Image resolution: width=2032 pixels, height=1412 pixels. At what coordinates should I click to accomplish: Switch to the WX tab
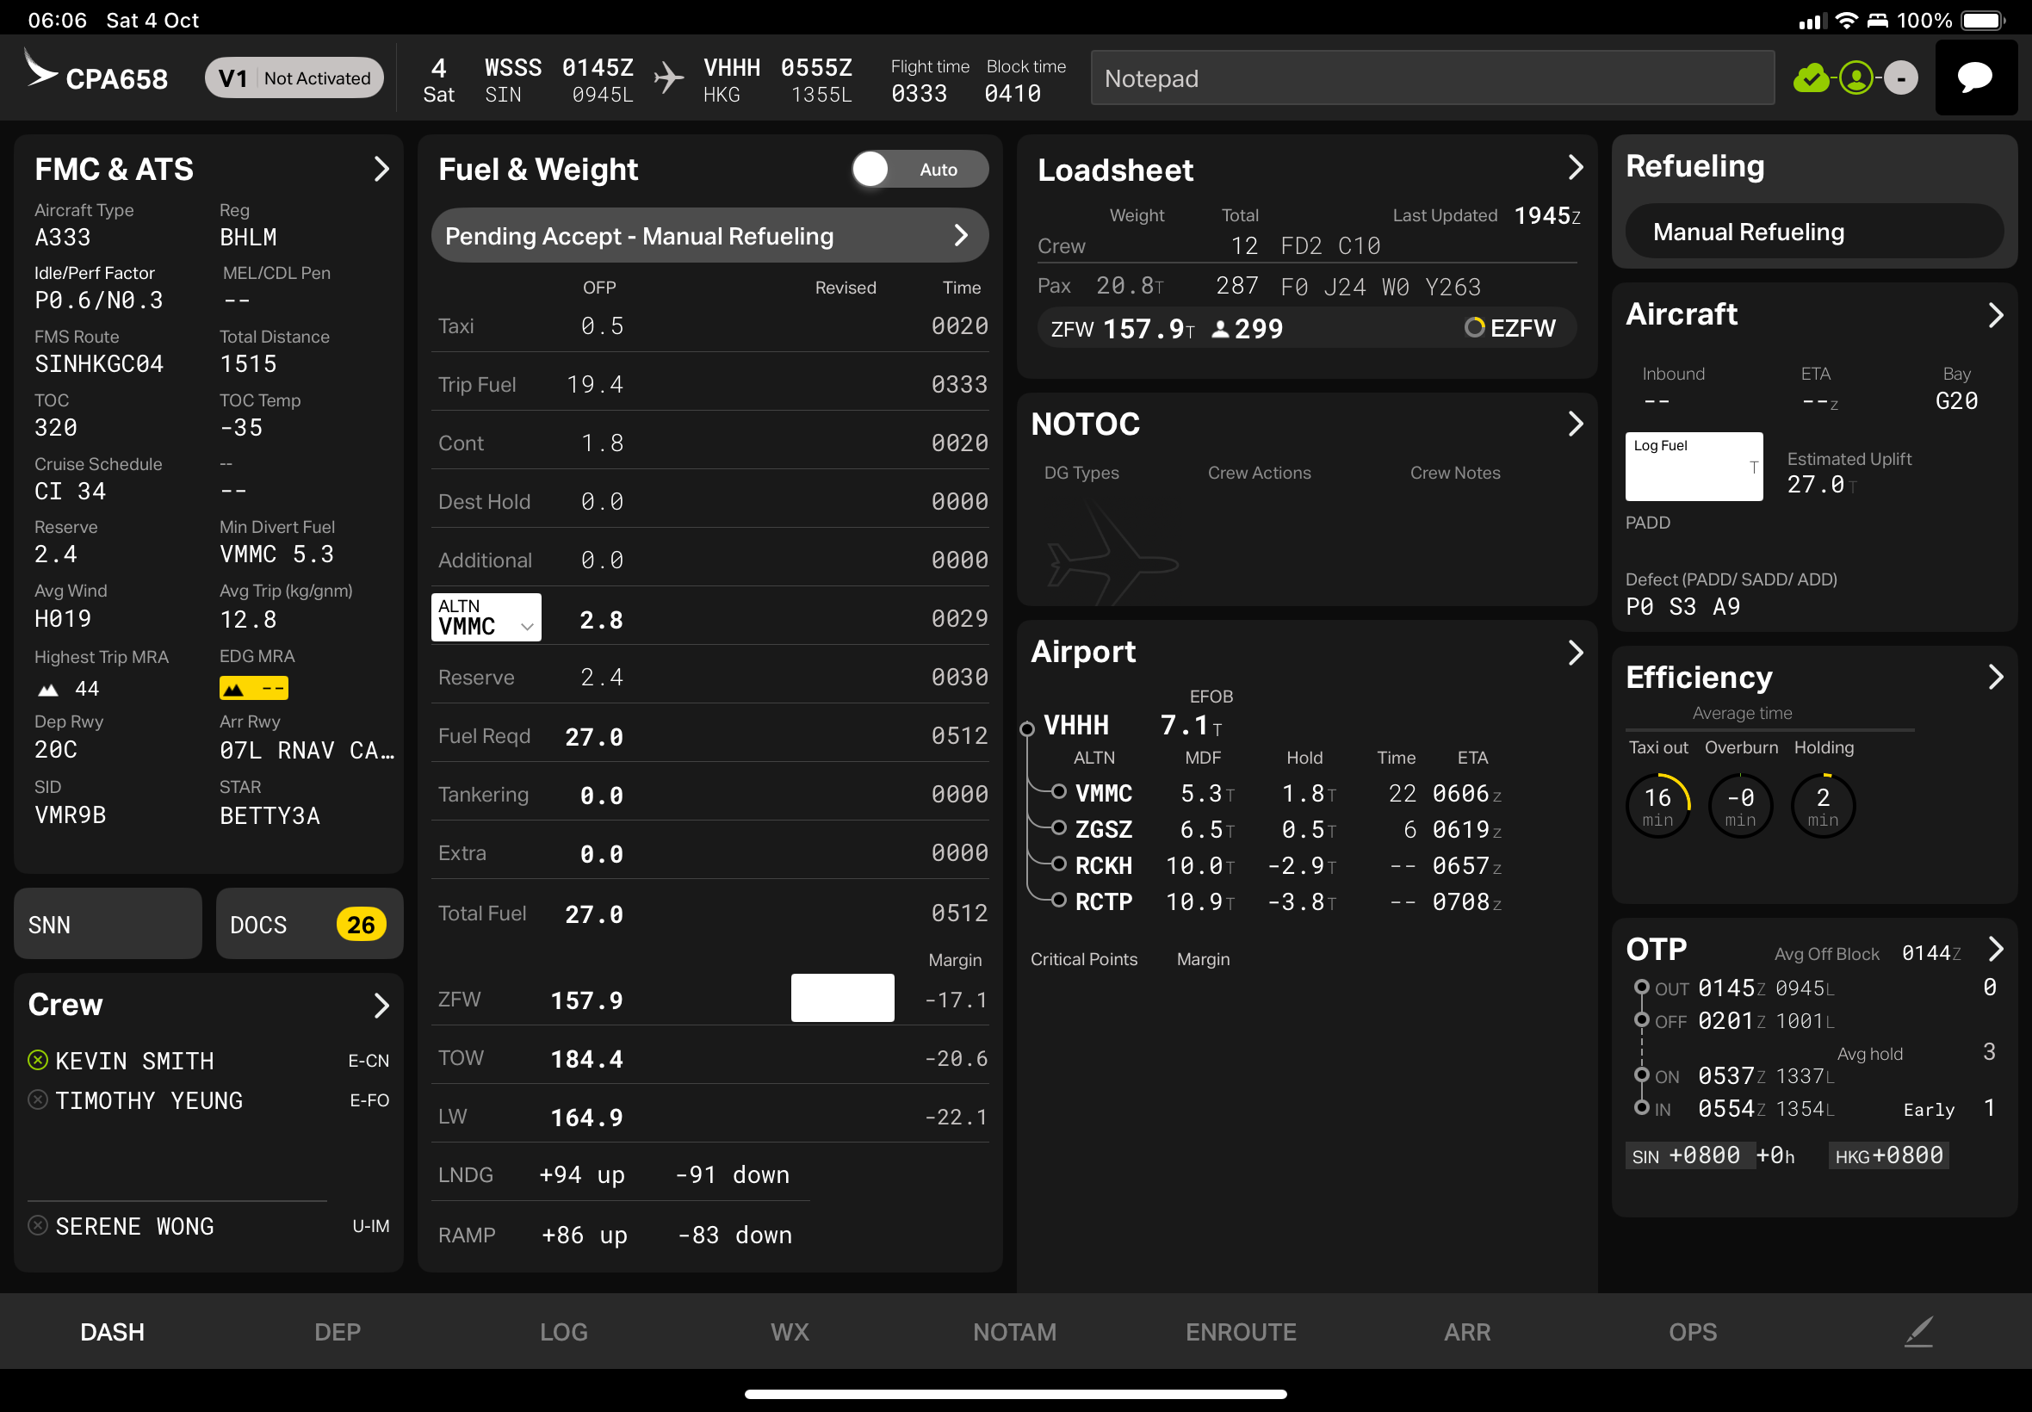pyautogui.click(x=790, y=1331)
